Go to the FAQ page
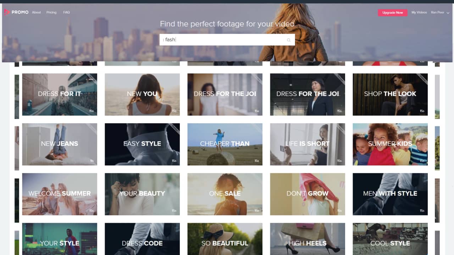Screen dimensions: 454x255 coord(66,12)
